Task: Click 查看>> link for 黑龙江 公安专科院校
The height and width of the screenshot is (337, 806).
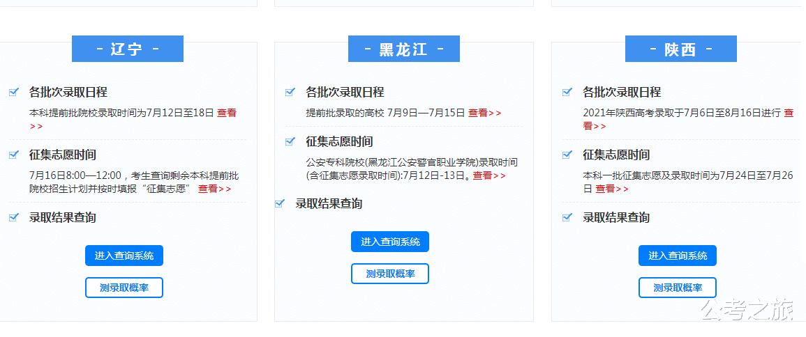Action: (489, 176)
